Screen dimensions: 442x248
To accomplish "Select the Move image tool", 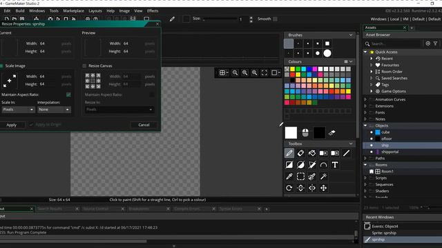I will (x=324, y=188).
